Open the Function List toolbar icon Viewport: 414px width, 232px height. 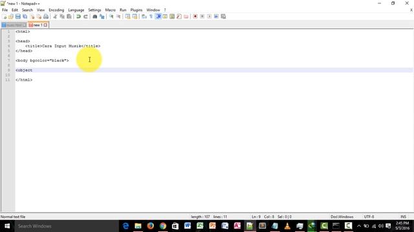point(179,17)
